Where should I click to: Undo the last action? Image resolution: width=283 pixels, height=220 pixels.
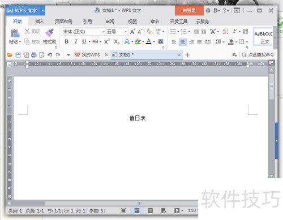tap(50, 55)
